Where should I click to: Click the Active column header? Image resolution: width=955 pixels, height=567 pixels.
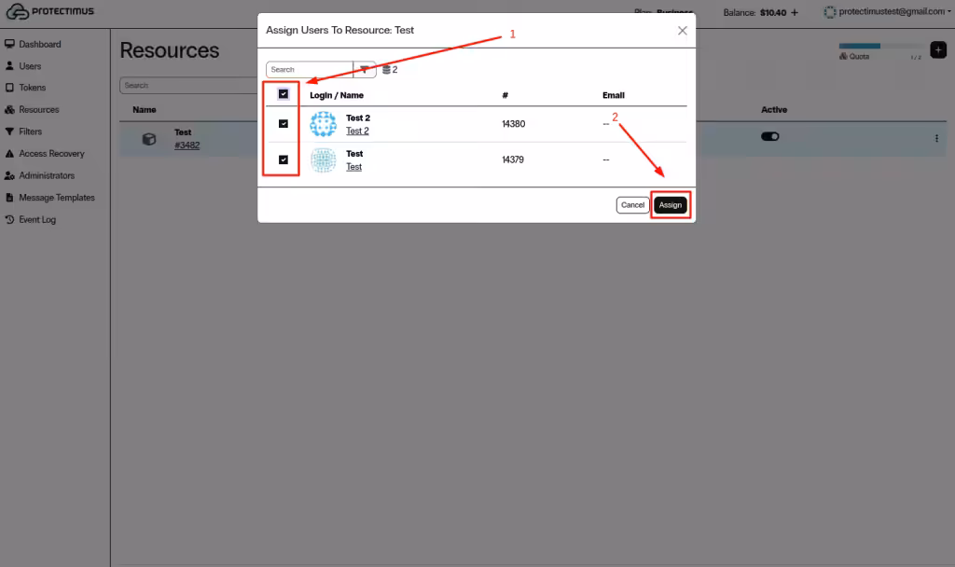774,110
